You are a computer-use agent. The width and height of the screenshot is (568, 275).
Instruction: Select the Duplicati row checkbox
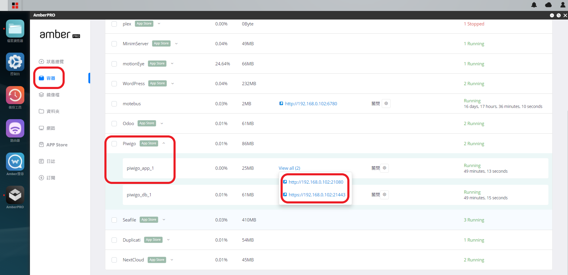point(114,240)
